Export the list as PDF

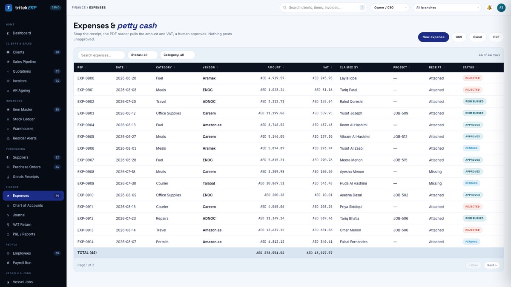pyautogui.click(x=496, y=37)
